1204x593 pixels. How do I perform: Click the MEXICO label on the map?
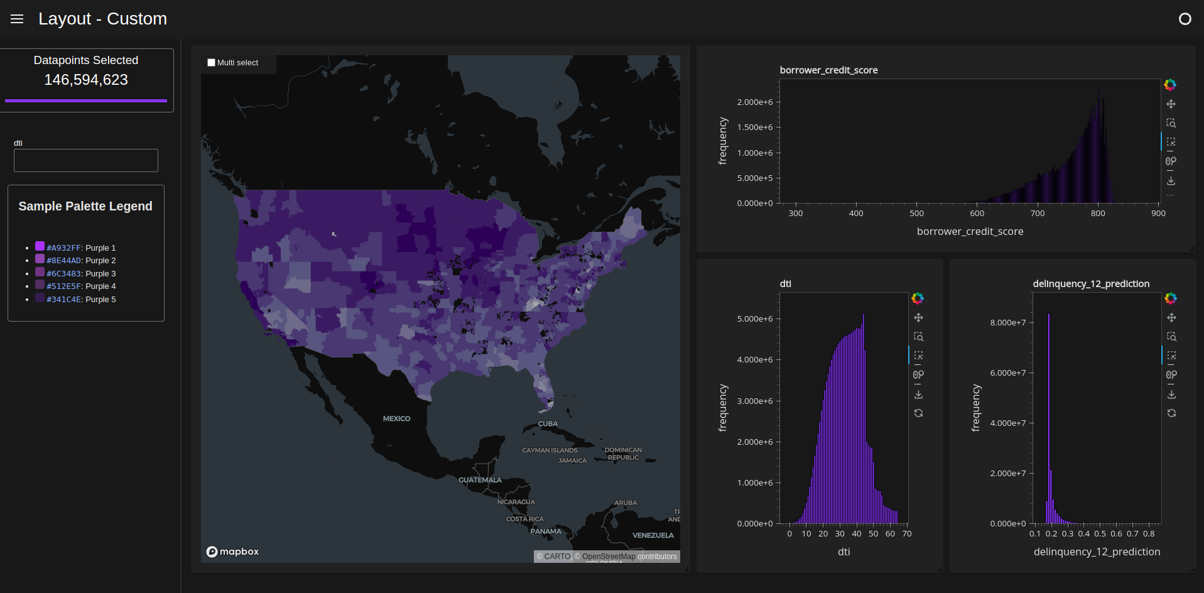[397, 418]
